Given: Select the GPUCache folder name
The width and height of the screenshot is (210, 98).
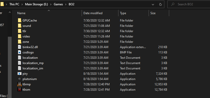Looking at the screenshot, I should pos(30,21).
